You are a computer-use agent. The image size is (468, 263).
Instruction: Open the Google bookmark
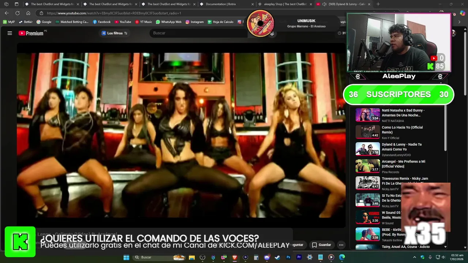click(x=44, y=22)
